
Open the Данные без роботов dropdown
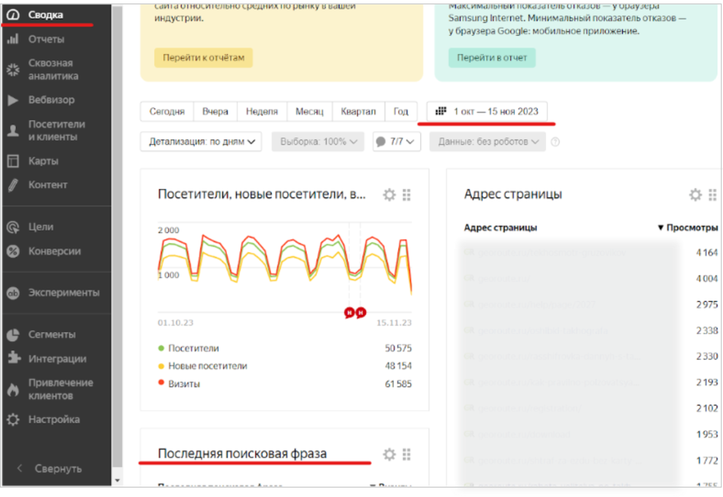pos(487,142)
